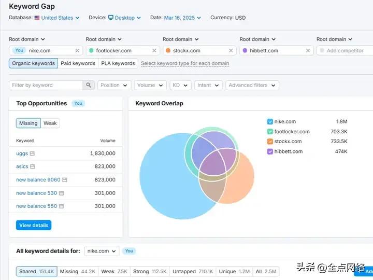Screen dimensions: 373x280
Task: Click the SERP icon beside new balance 9060
Action: tap(65, 180)
